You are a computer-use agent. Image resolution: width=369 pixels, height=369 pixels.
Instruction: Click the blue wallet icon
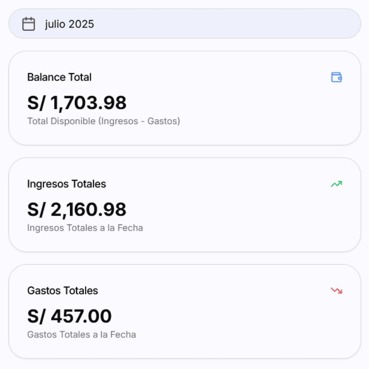336,77
